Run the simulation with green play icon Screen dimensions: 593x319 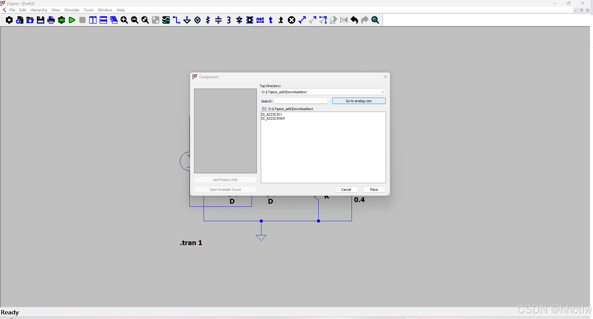[x=72, y=20]
